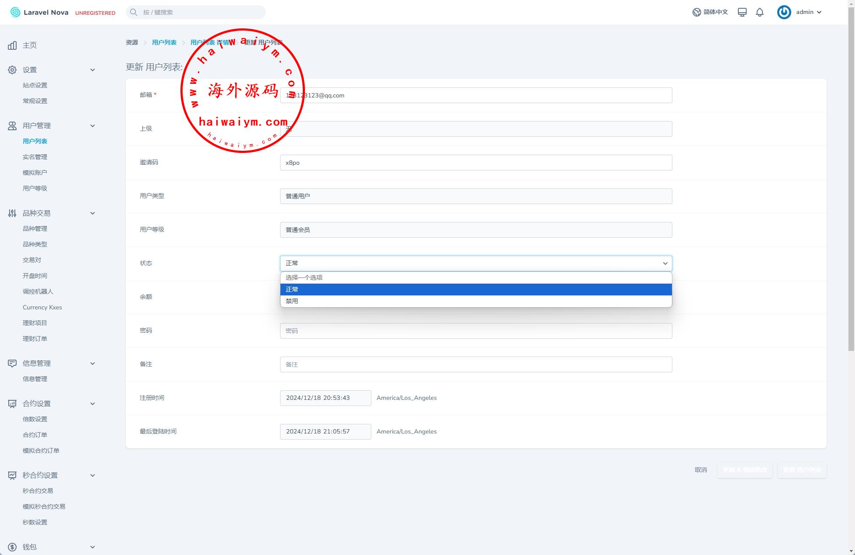855x555 pixels.
Task: Click the 品种交易 sliders icon
Action: coord(12,213)
